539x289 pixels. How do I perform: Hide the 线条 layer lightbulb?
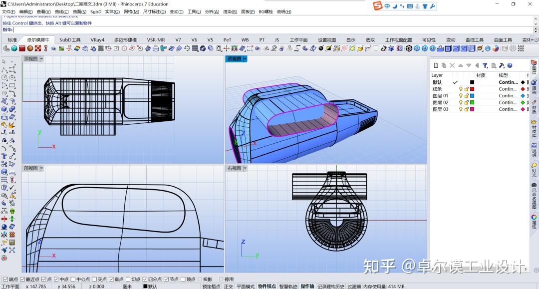pyautogui.click(x=461, y=89)
